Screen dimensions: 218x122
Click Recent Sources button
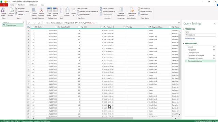click(x=145, y=12)
